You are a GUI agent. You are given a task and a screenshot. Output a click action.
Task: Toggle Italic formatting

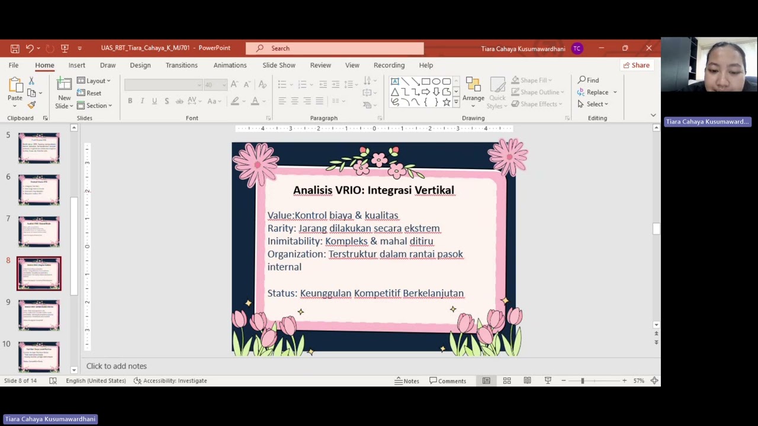[x=142, y=101]
